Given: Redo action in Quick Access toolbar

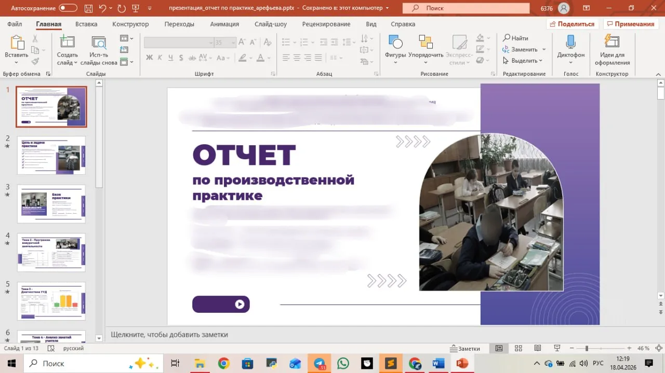Looking at the screenshot, I should coord(122,8).
